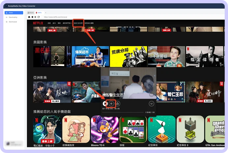Open the 電幻國度：宇宙小子 game
This screenshot has width=228, height=153.
coord(47,129)
